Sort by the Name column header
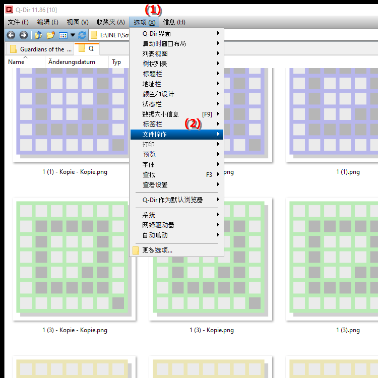Viewport: 378px width, 378px height. point(25,62)
